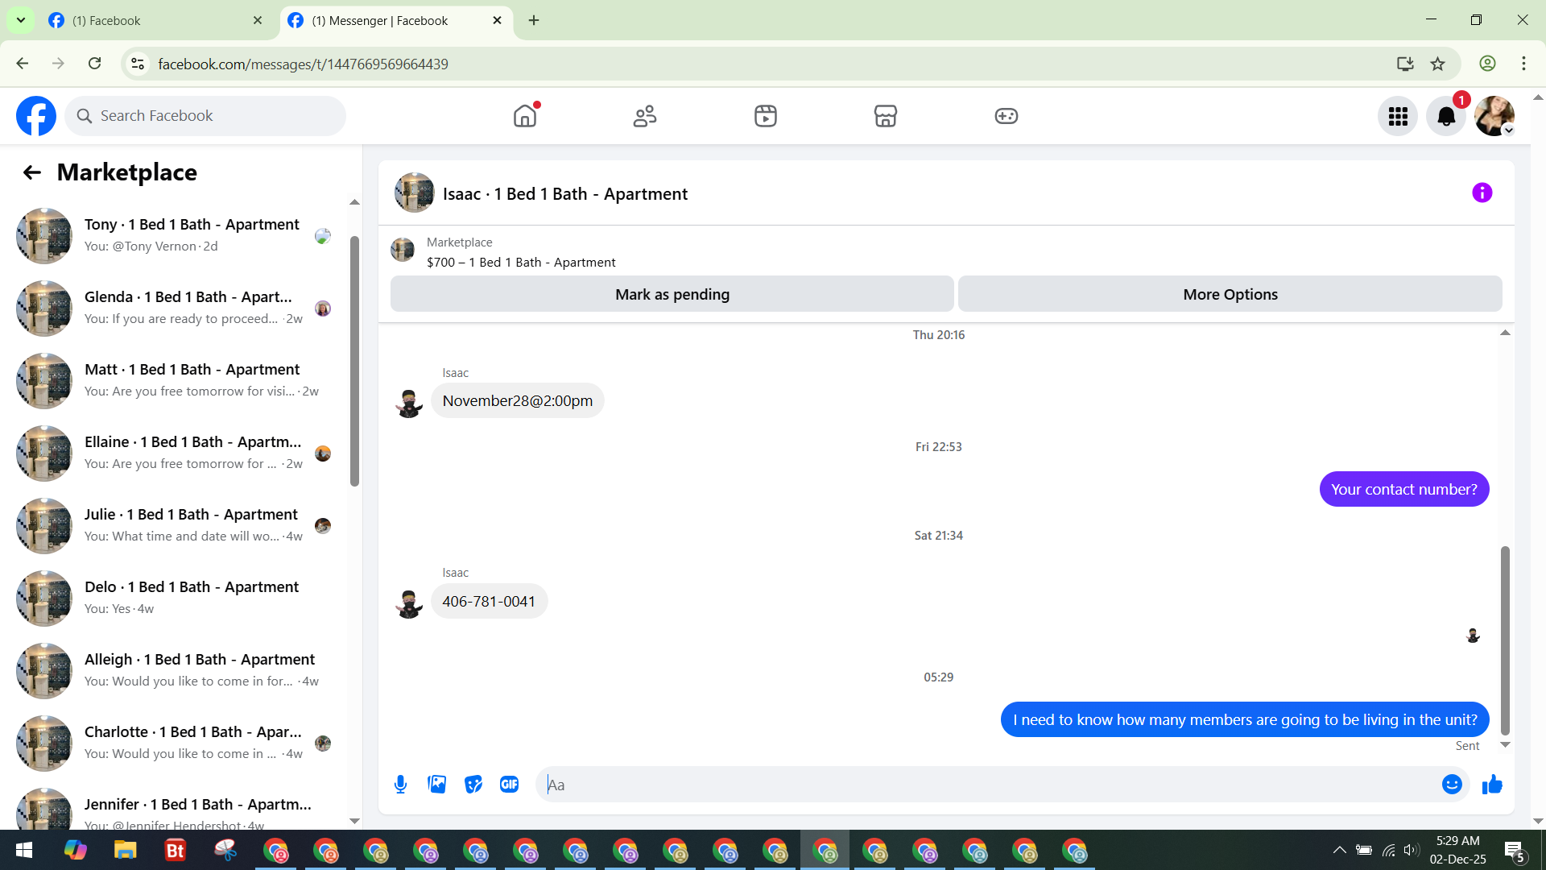Screen dimensions: 1546x870
Task: Open the sticker picker icon
Action: 473,785
